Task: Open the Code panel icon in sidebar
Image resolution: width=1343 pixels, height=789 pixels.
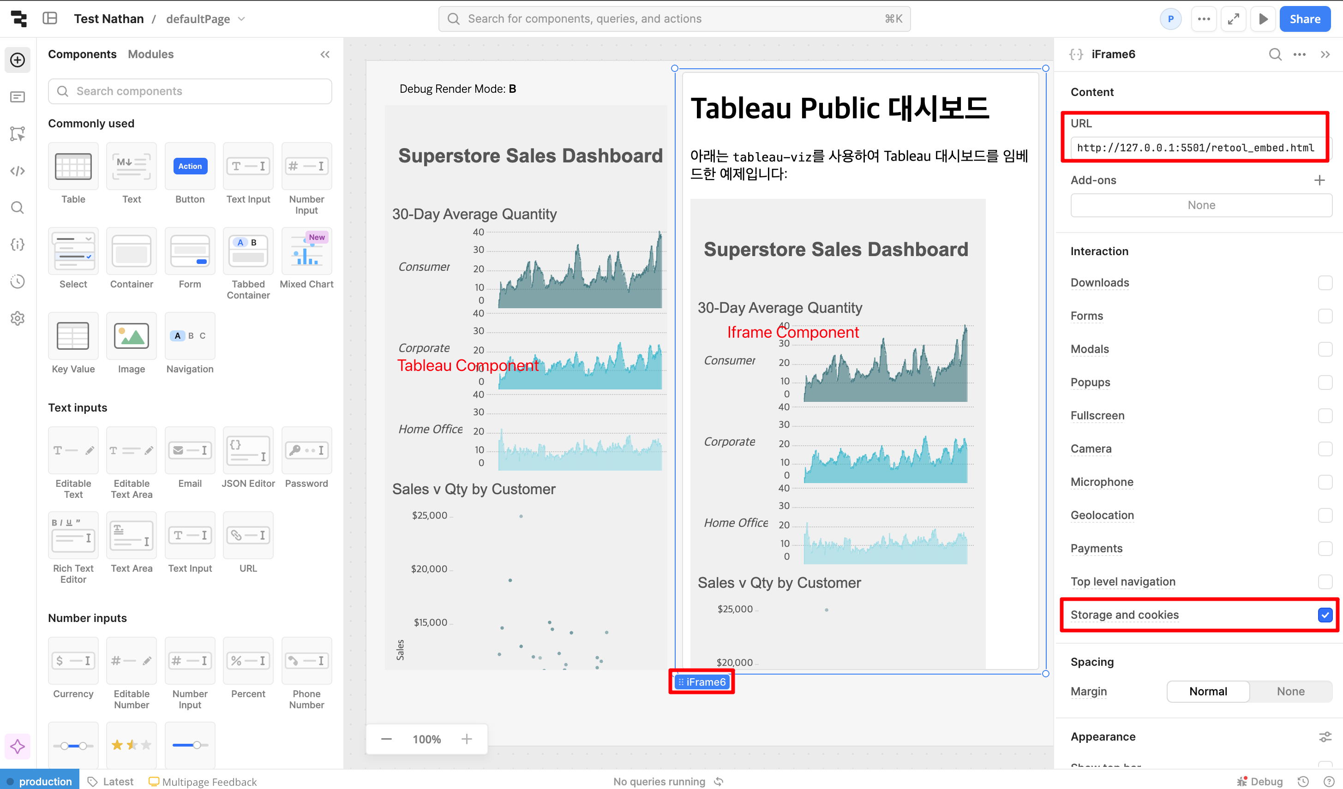Action: [18, 171]
